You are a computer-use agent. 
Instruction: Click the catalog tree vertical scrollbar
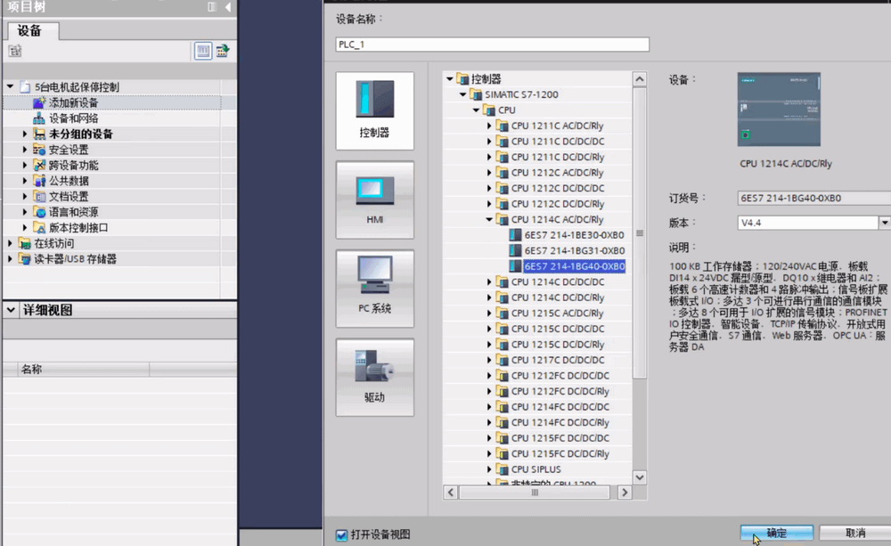coord(639,267)
